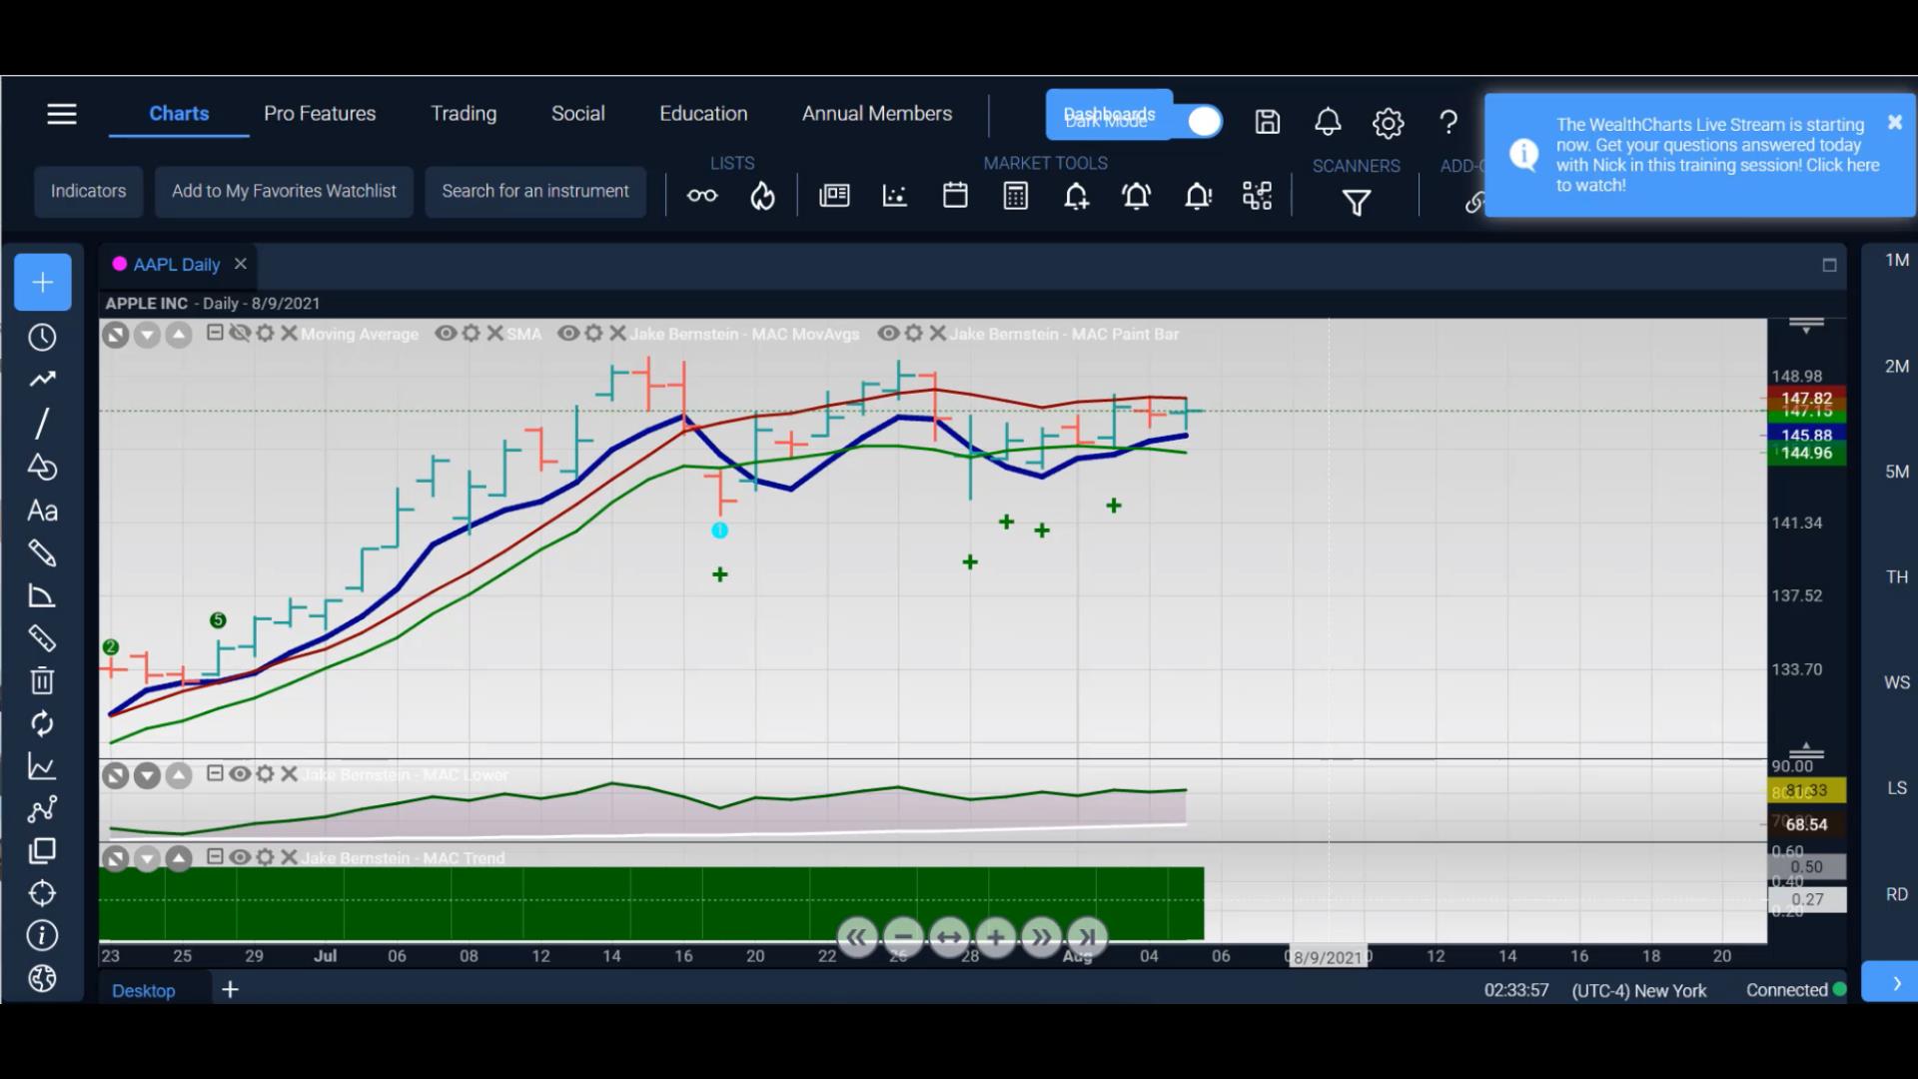Close the Live Stream notification
Viewport: 1918px width, 1079px height.
[x=1894, y=122]
